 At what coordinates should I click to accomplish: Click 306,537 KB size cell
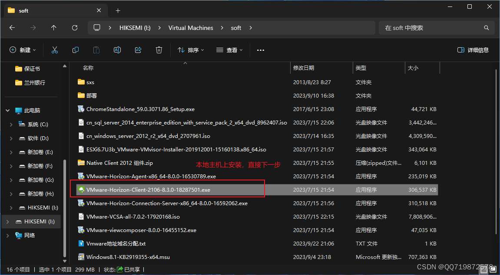pyautogui.click(x=422, y=190)
